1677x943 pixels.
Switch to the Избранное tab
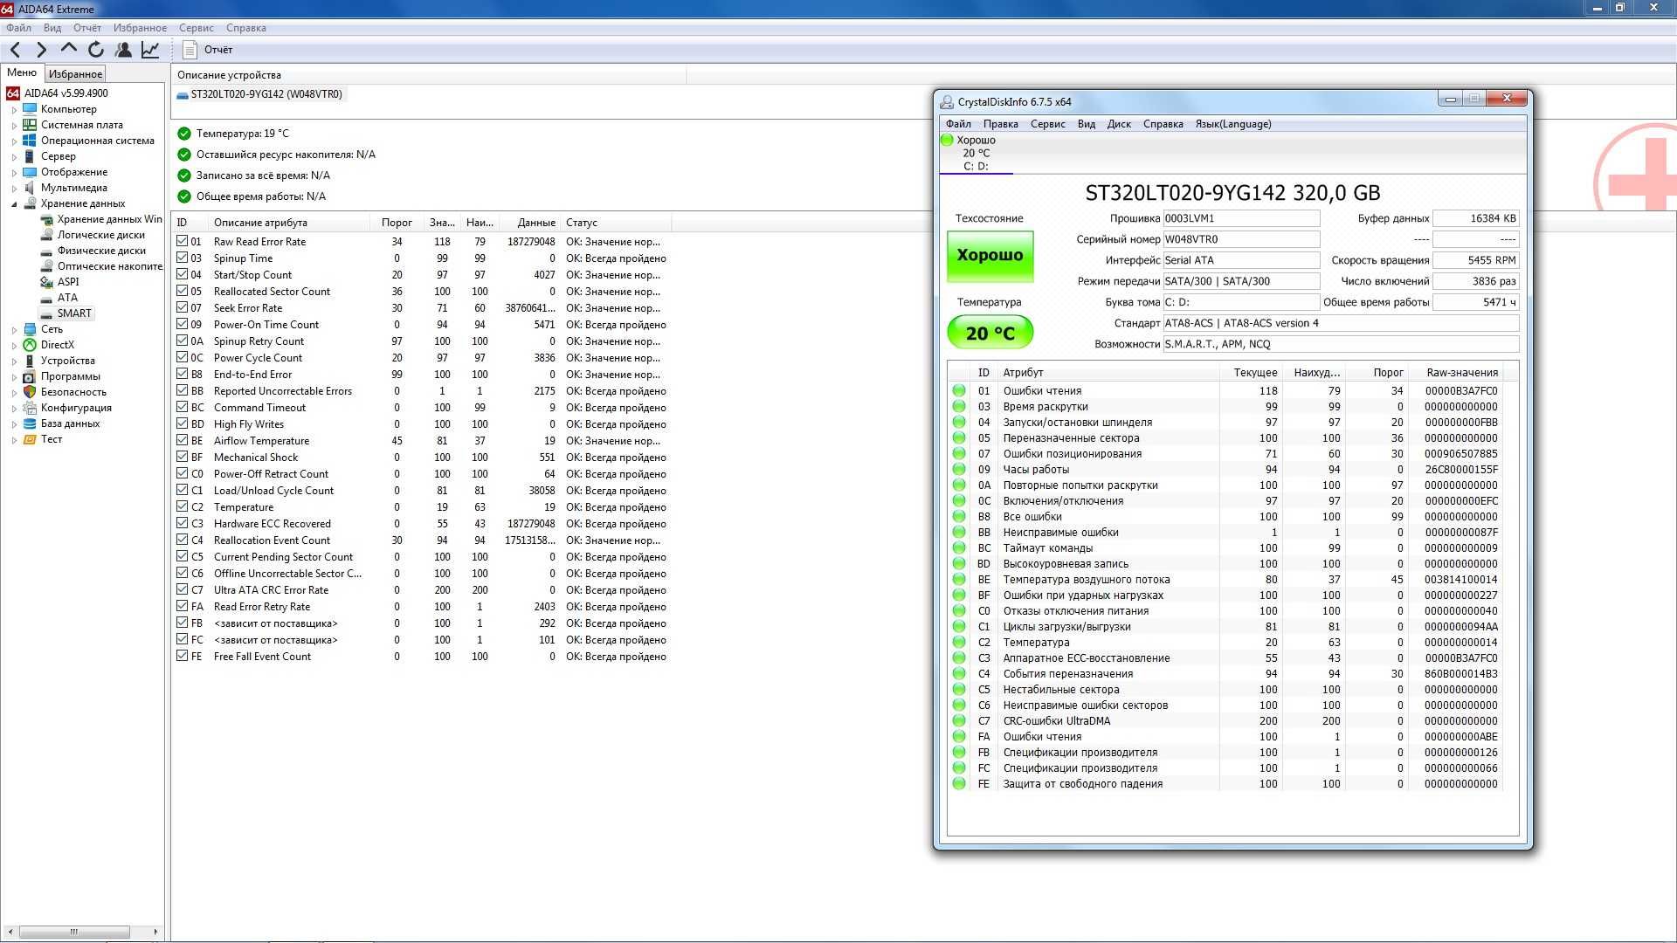coord(75,74)
